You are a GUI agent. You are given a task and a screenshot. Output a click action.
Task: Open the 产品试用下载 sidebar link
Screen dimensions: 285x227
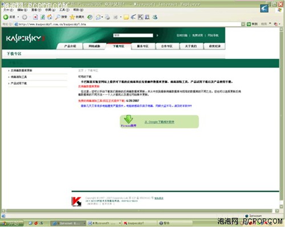tap(19, 83)
